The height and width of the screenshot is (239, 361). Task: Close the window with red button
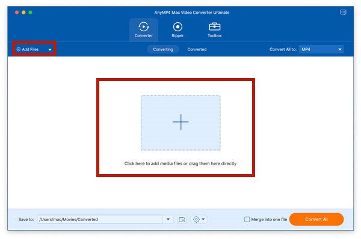[x=17, y=13]
